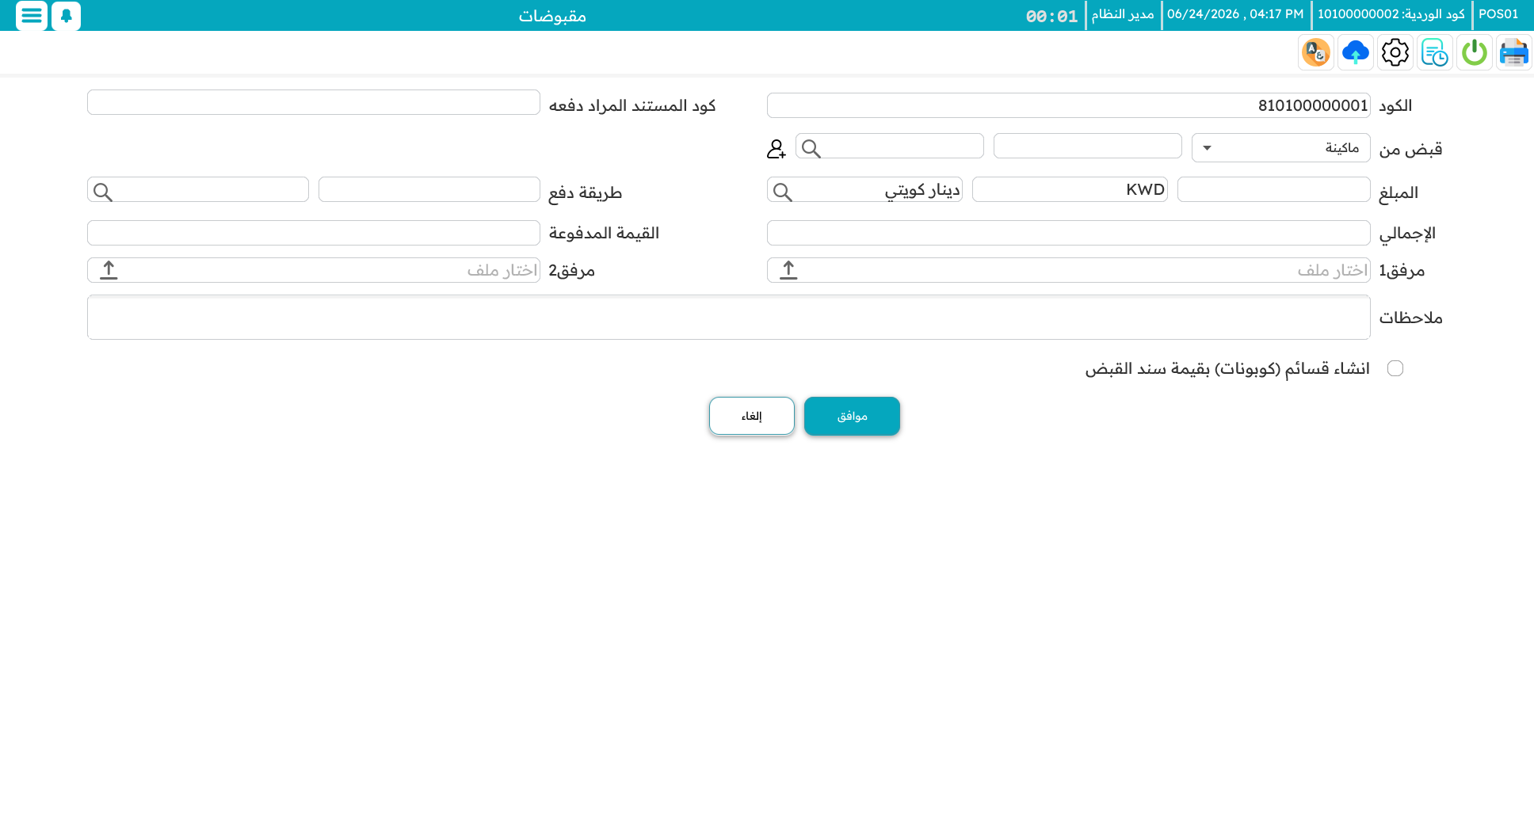Click the printer icon in toolbar
1534x830 pixels.
click(1513, 53)
